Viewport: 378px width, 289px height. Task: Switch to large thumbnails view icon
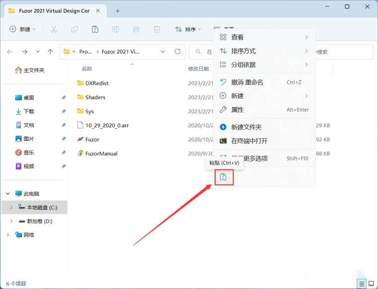(x=371, y=284)
